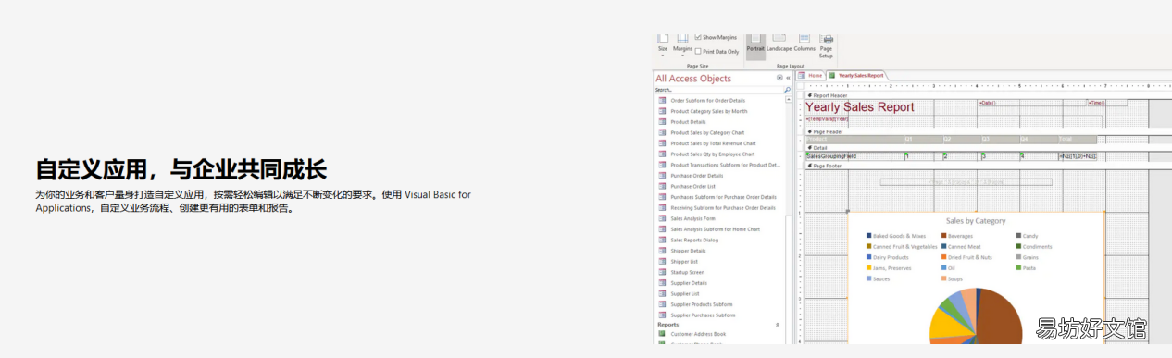This screenshot has height=358, width=1172.
Task: Switch to the Home tab
Action: pos(812,76)
